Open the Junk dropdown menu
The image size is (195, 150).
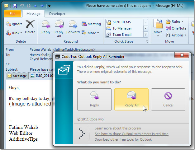pos(14,33)
